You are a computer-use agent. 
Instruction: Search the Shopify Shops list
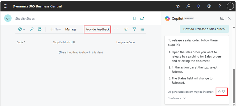[x=31, y=29]
